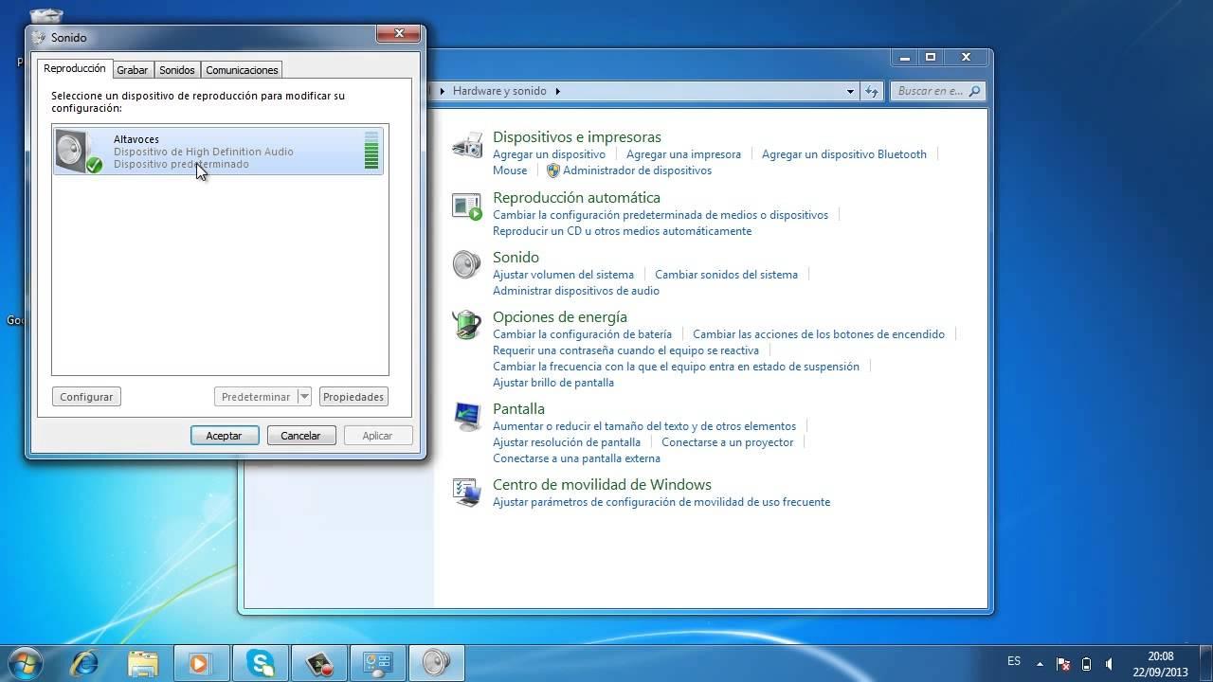The height and width of the screenshot is (682, 1213).
Task: Click the Pantalla monitor icon
Action: (467, 417)
